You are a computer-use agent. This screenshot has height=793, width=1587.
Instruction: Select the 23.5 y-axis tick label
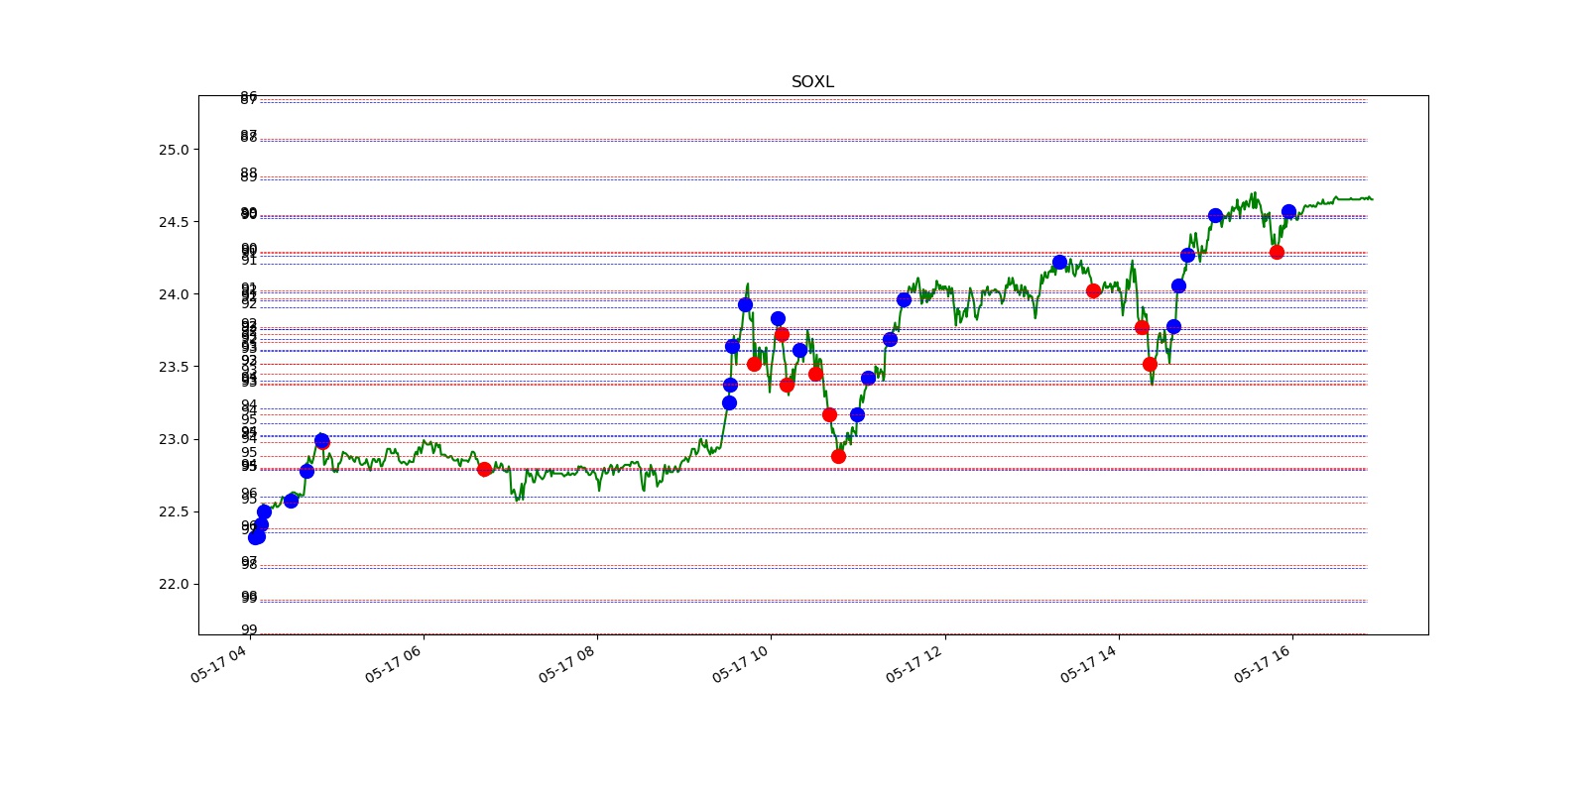[x=174, y=367]
